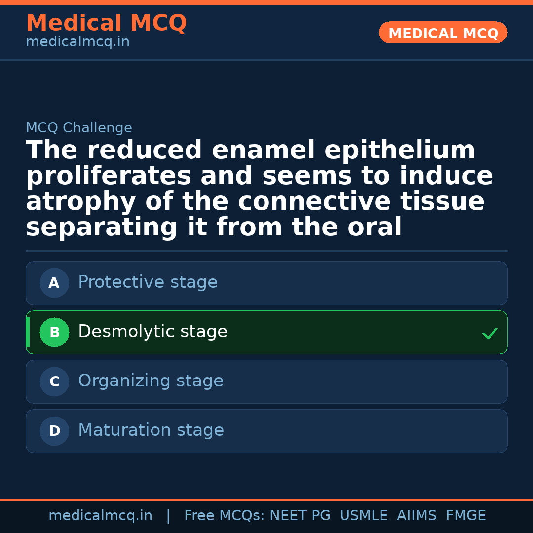Select AIIMS in the footer
533x533 pixels.
click(x=417, y=516)
